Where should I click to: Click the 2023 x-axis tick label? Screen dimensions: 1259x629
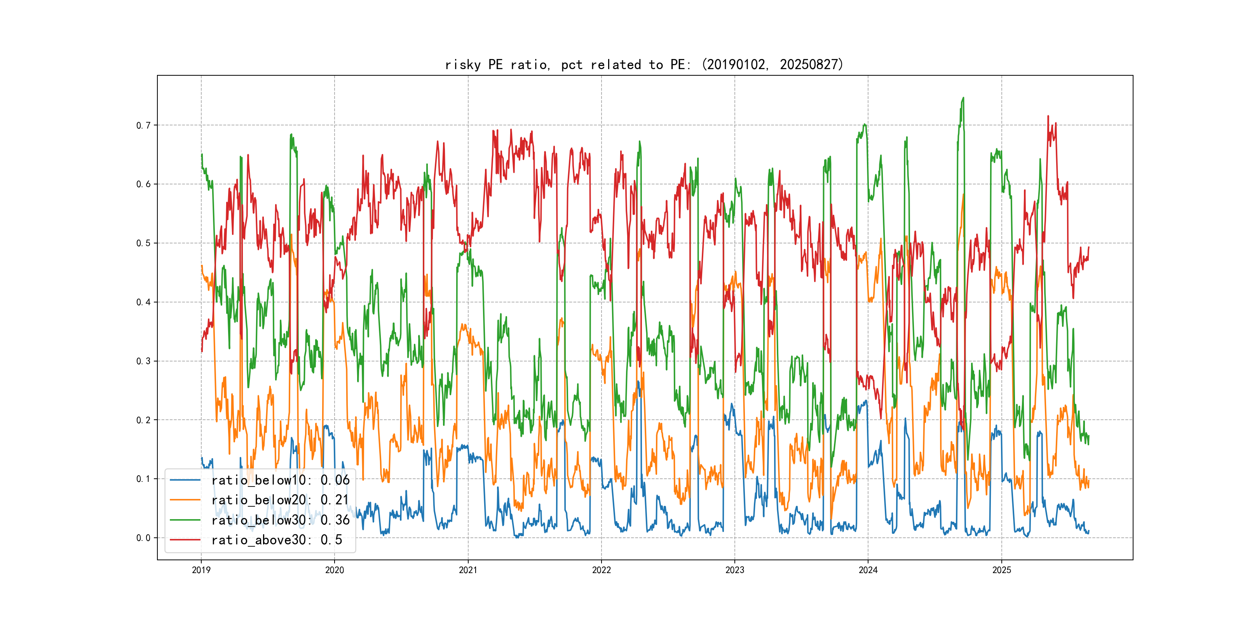coord(734,570)
